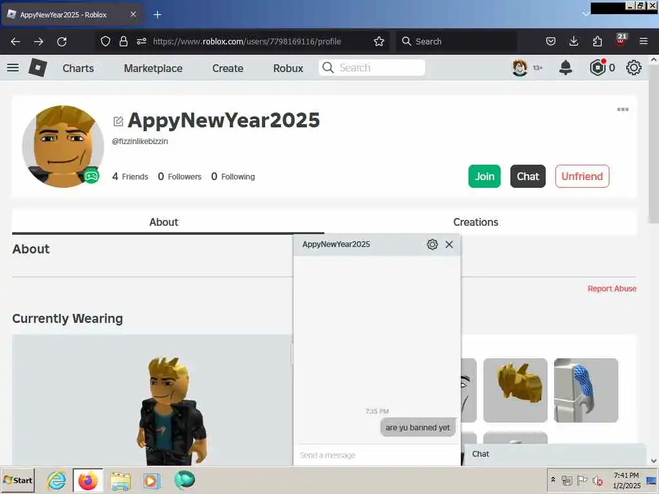Open site permissions icon in address bar
The height and width of the screenshot is (494, 659).
(141, 41)
